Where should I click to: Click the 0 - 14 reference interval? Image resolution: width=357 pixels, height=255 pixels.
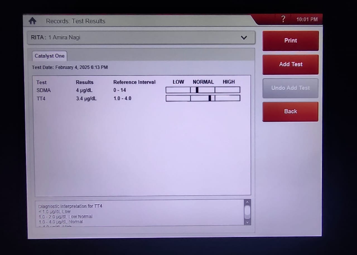[x=120, y=90]
